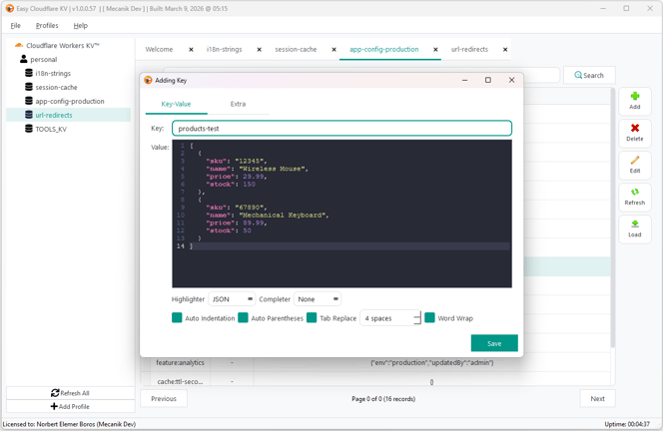
Task: Click the Save button
Action: 494,343
